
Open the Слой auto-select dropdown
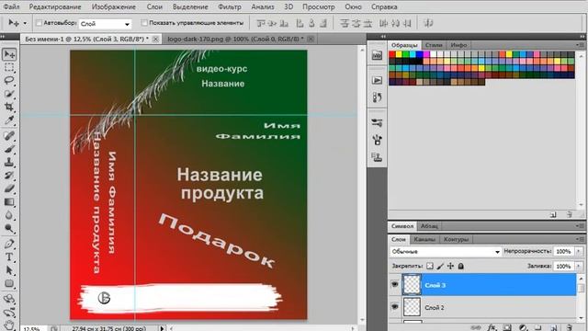[106, 24]
